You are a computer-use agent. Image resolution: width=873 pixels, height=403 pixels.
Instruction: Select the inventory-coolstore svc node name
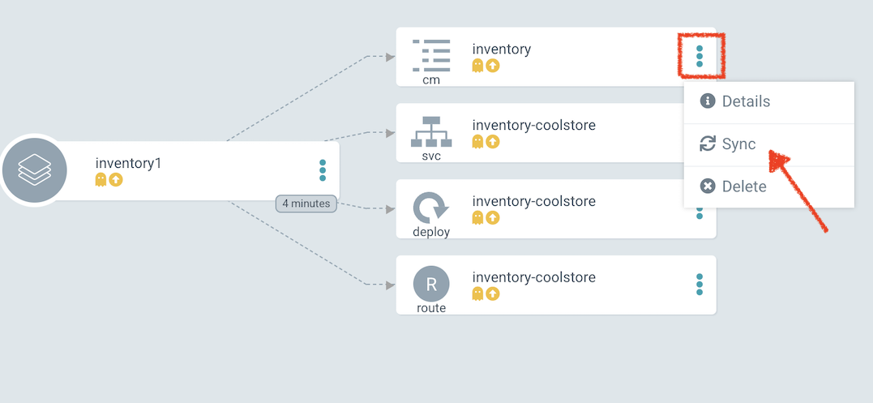tap(533, 125)
